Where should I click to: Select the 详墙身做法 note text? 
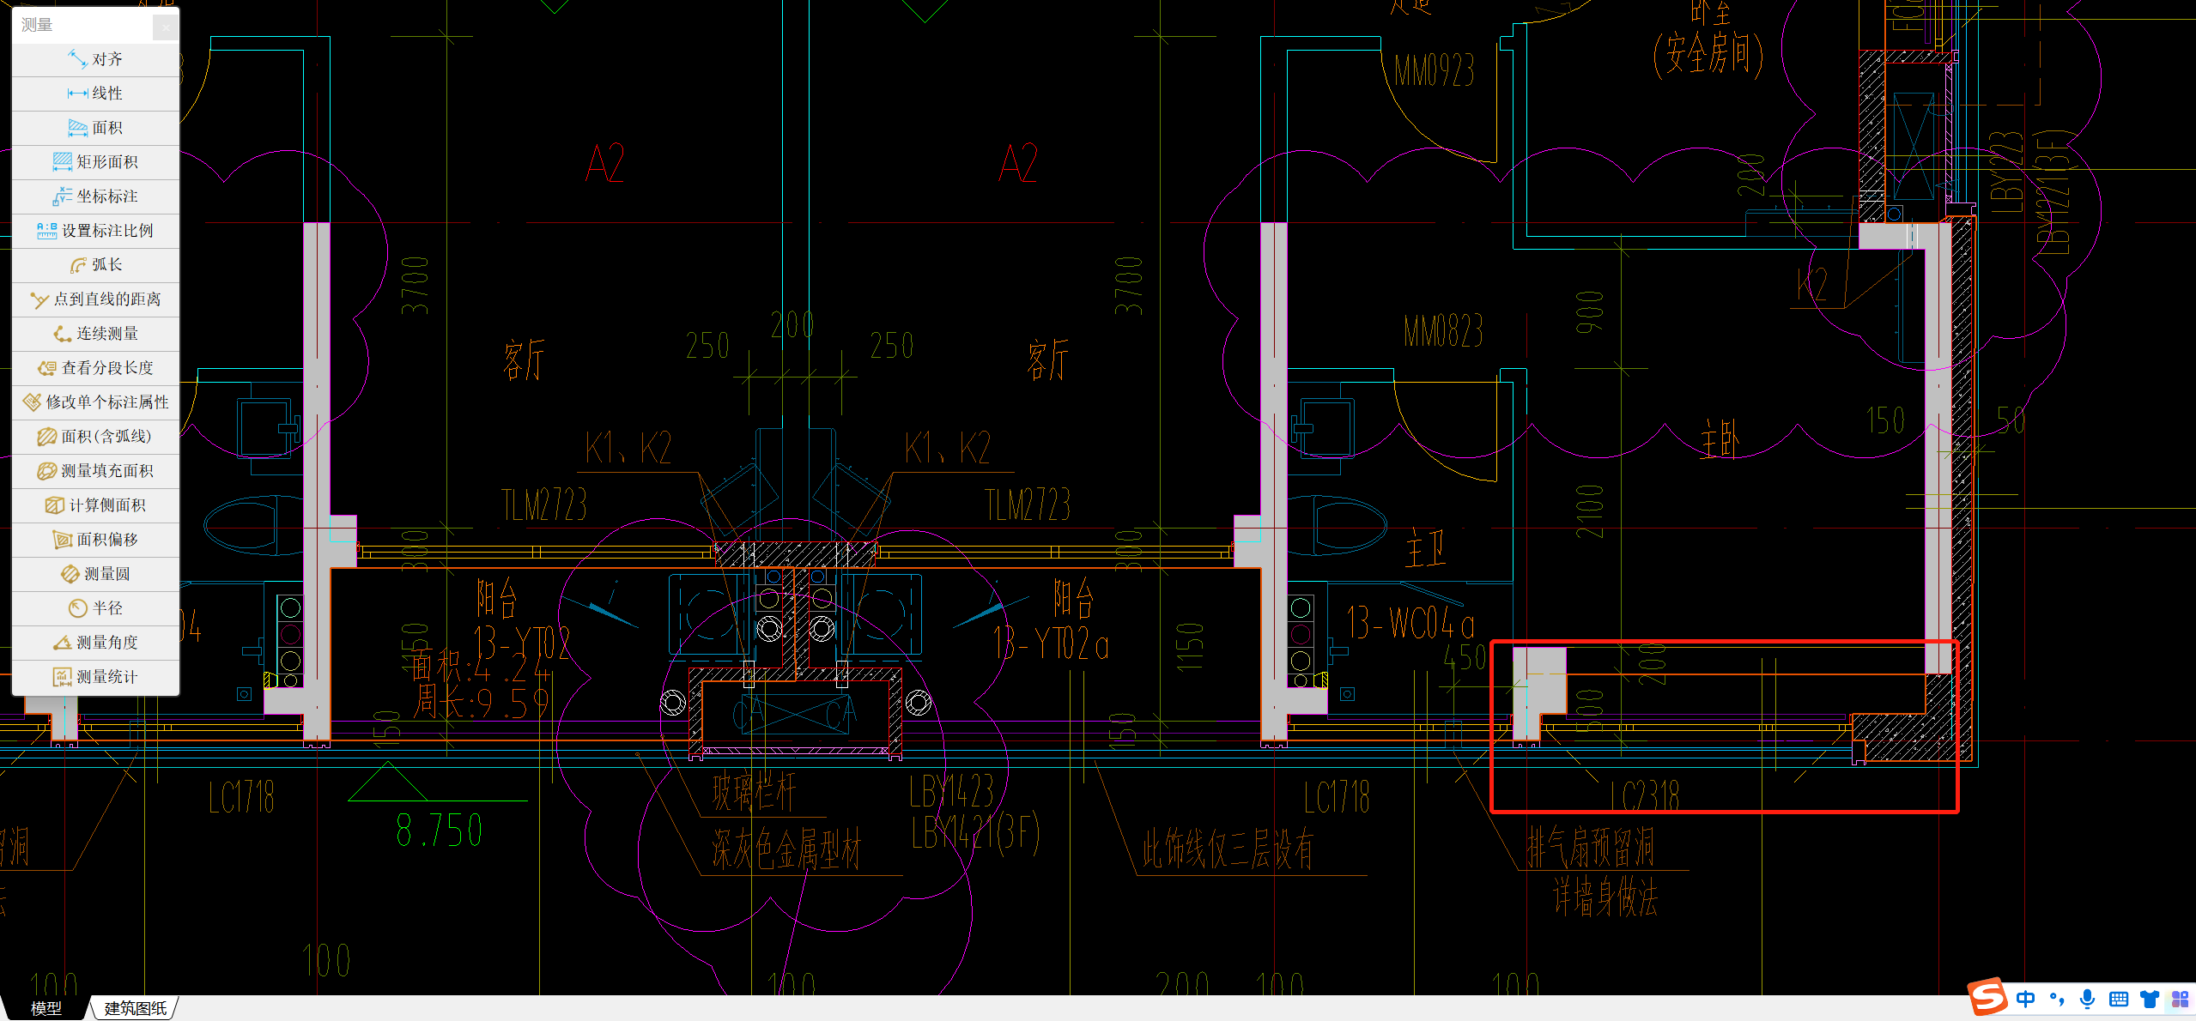(1605, 897)
